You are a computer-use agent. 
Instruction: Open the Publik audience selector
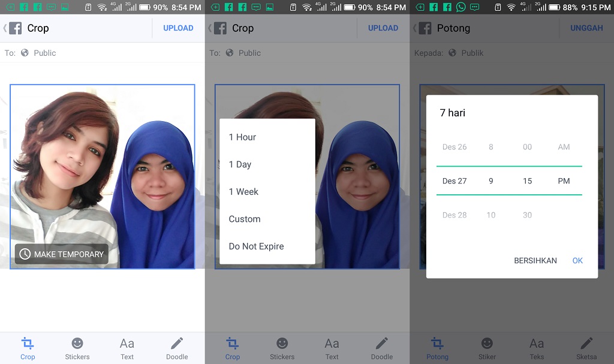click(466, 53)
